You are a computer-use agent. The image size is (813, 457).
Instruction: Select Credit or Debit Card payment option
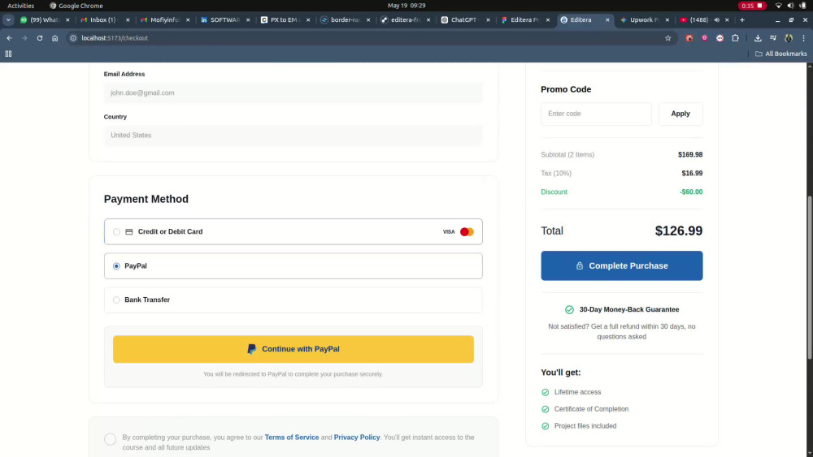[293, 231]
